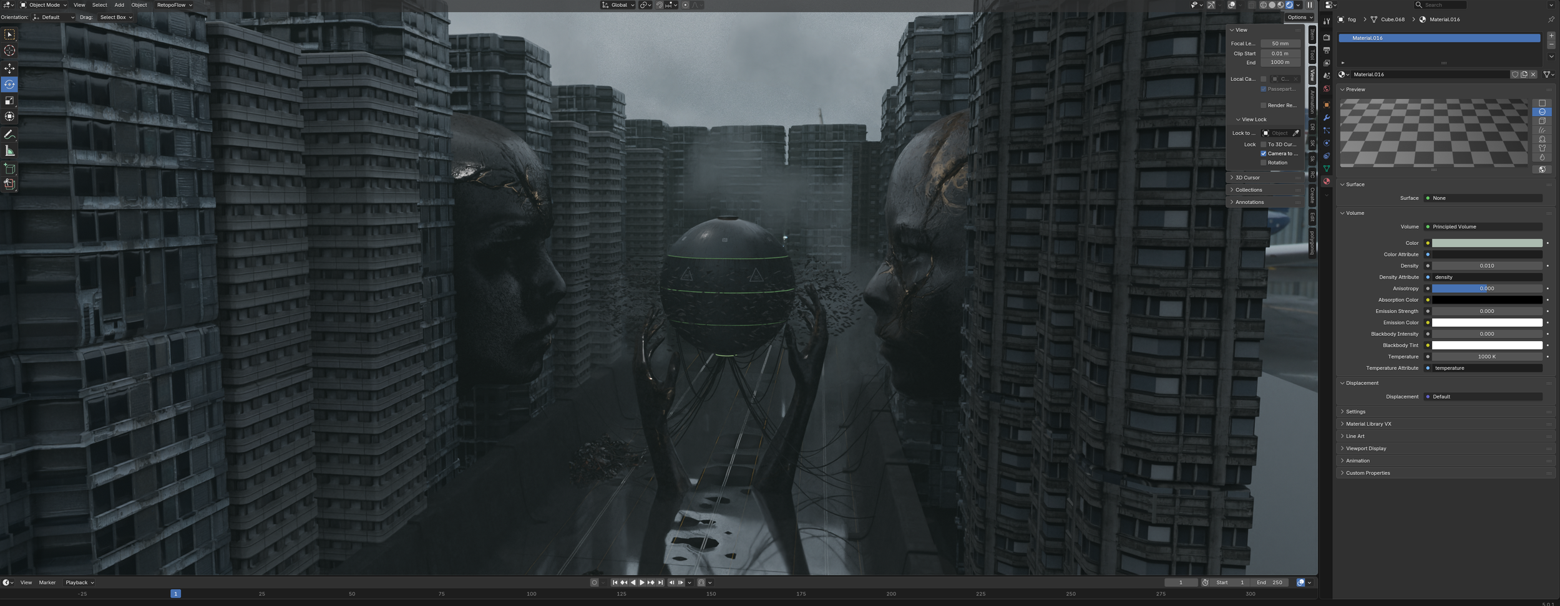
Task: Select the Move tool in the toolbar
Action: click(9, 69)
